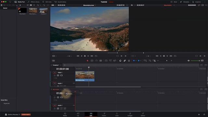Screen dimensions: 208x117
Task: Open the Mixer panel
Action: (x=174, y=2)
